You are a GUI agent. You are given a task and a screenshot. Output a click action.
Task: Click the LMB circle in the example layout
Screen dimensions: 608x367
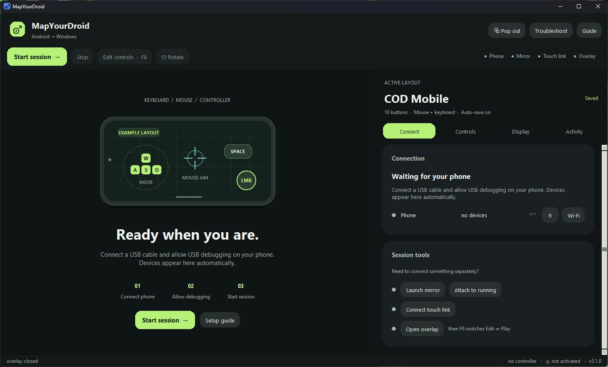pyautogui.click(x=246, y=180)
